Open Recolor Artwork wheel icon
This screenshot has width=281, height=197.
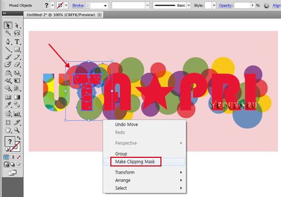pyautogui.click(x=267, y=6)
